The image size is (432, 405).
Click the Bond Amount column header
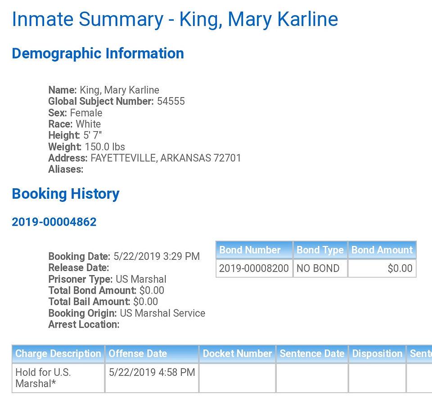coord(382,250)
